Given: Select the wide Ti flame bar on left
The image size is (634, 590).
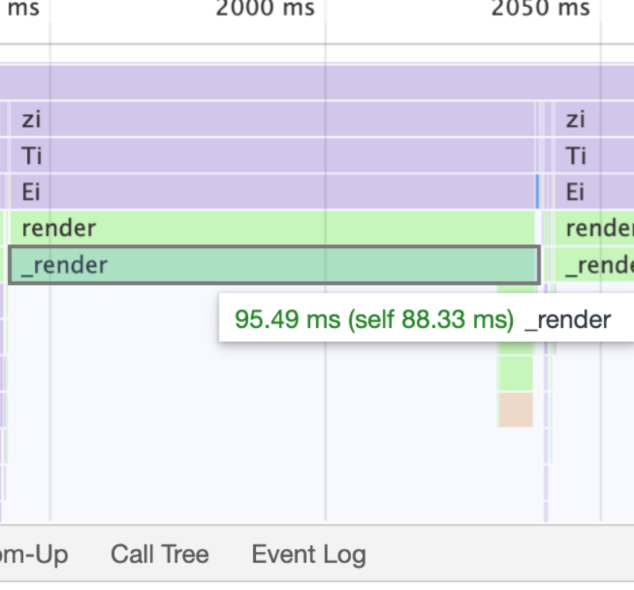Looking at the screenshot, I should click(273, 155).
